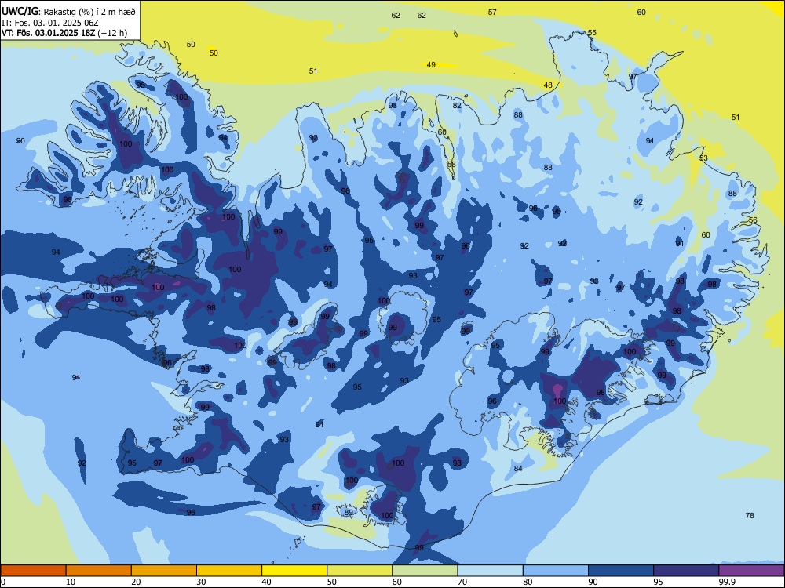Click the 0–10 dark orange legend swatch

[33, 571]
